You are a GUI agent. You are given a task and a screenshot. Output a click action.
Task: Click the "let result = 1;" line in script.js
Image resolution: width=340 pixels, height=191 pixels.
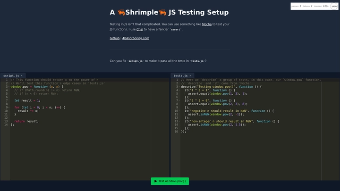click(x=27, y=100)
